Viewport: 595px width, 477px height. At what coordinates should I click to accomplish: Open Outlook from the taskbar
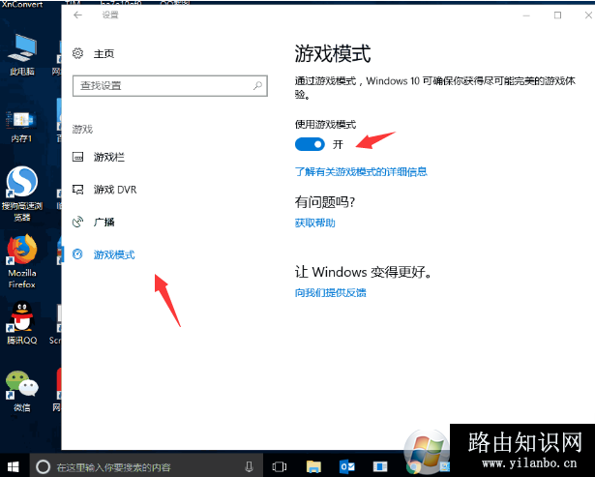[x=346, y=466]
